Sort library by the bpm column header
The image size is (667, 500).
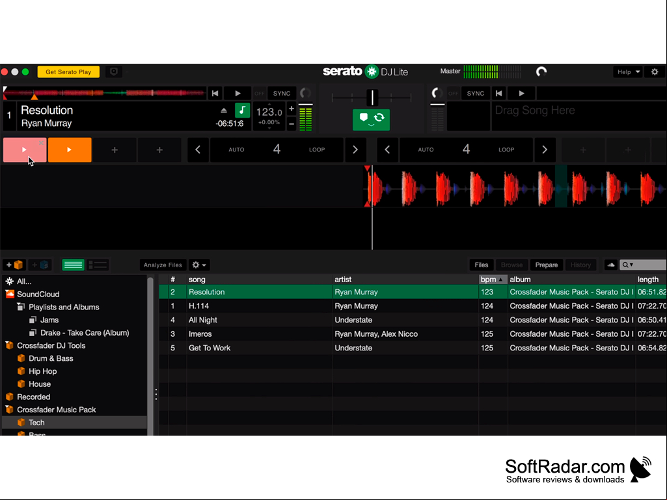pos(493,280)
